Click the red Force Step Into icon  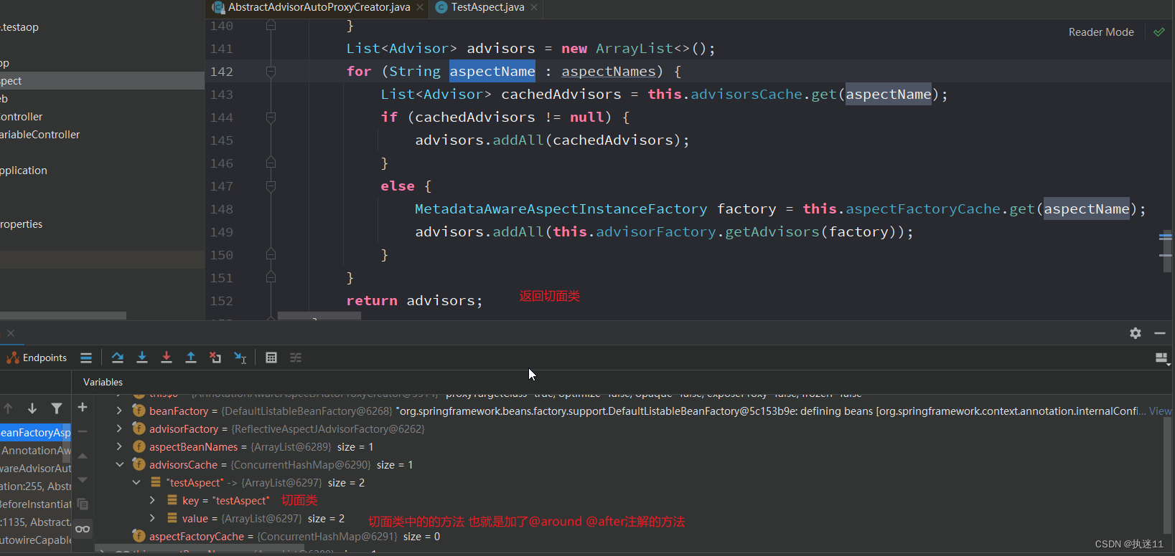[167, 358]
